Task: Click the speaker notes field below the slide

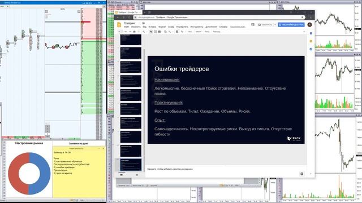Action: (226, 169)
